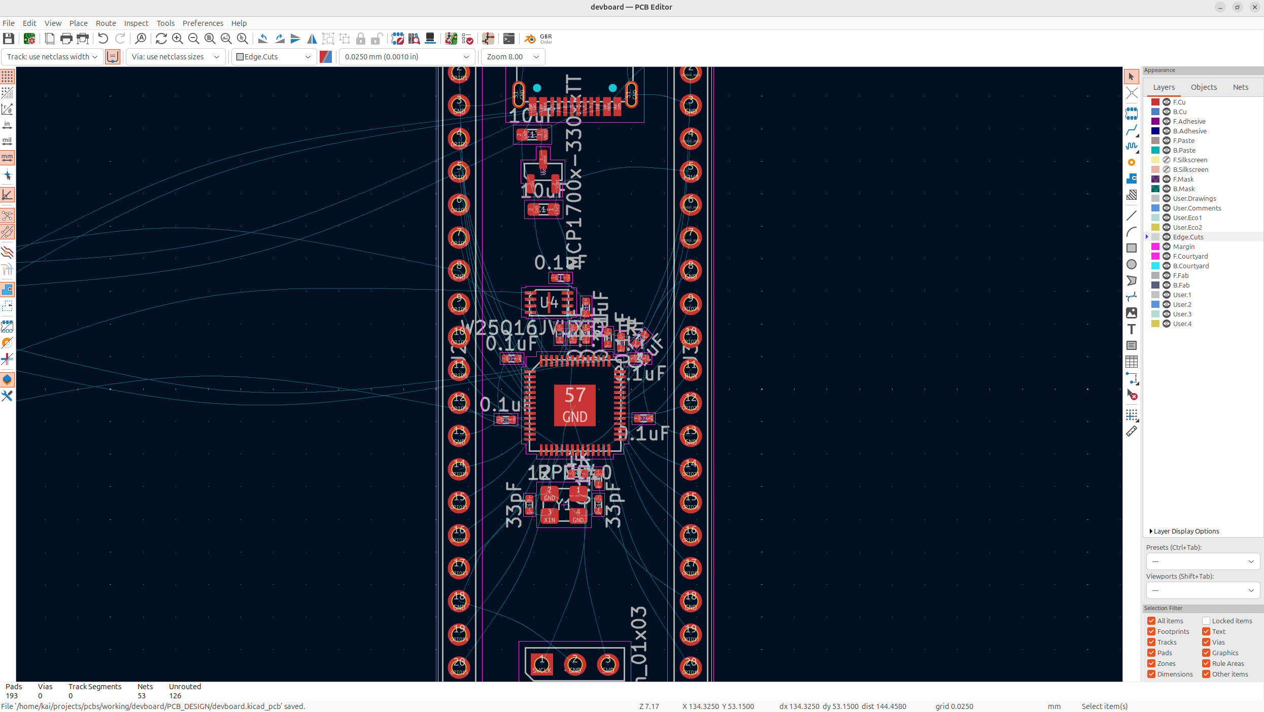Open the Route menu
This screenshot has width=1264, height=712.
coord(106,23)
